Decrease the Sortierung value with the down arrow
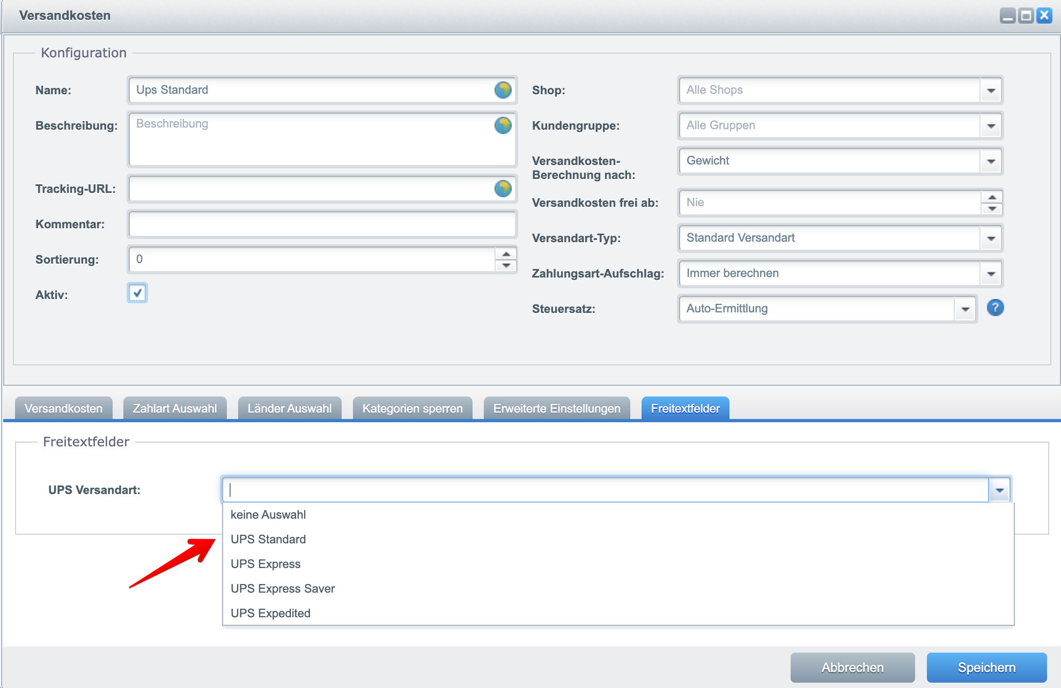 click(506, 266)
